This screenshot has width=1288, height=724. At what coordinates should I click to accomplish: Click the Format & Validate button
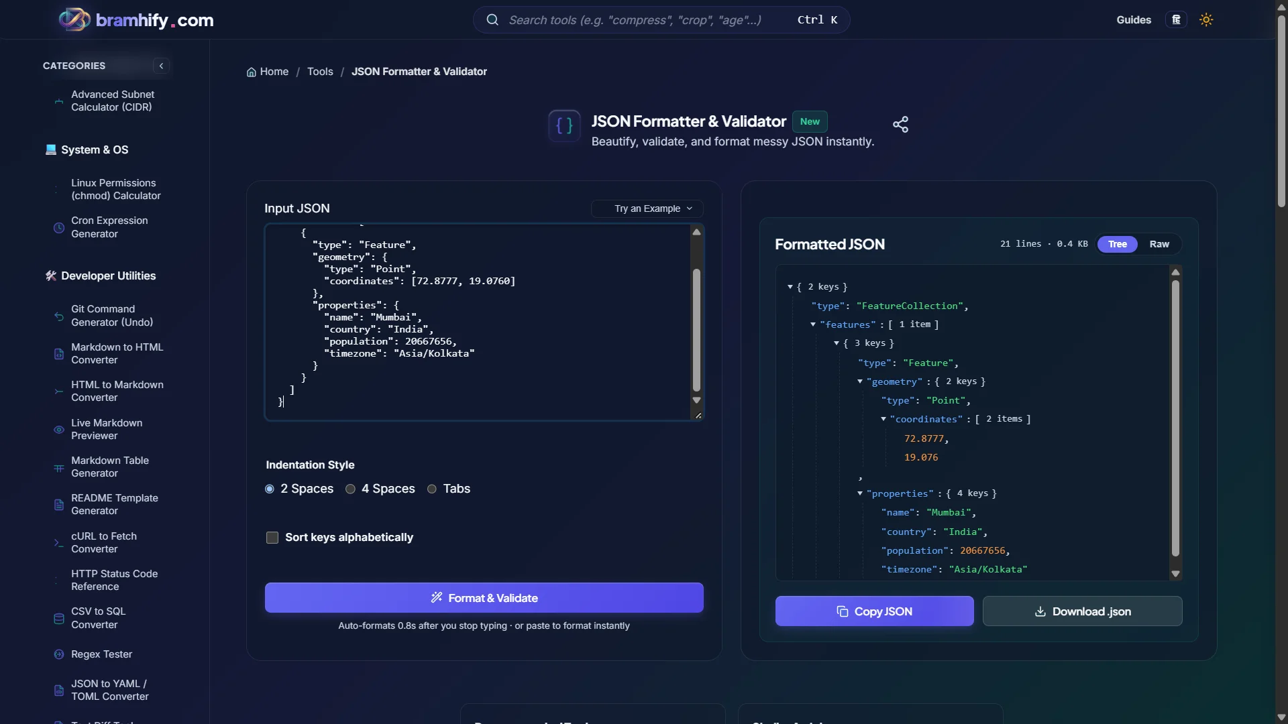(484, 597)
